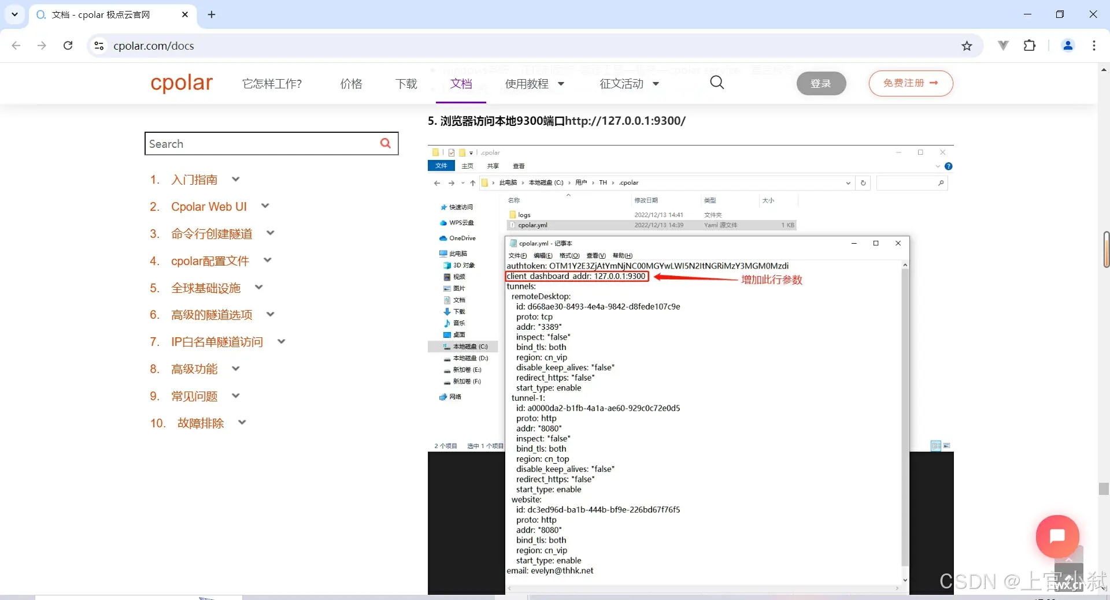Open the IP白名单隧道访问 section
1110x600 pixels.
217,342
